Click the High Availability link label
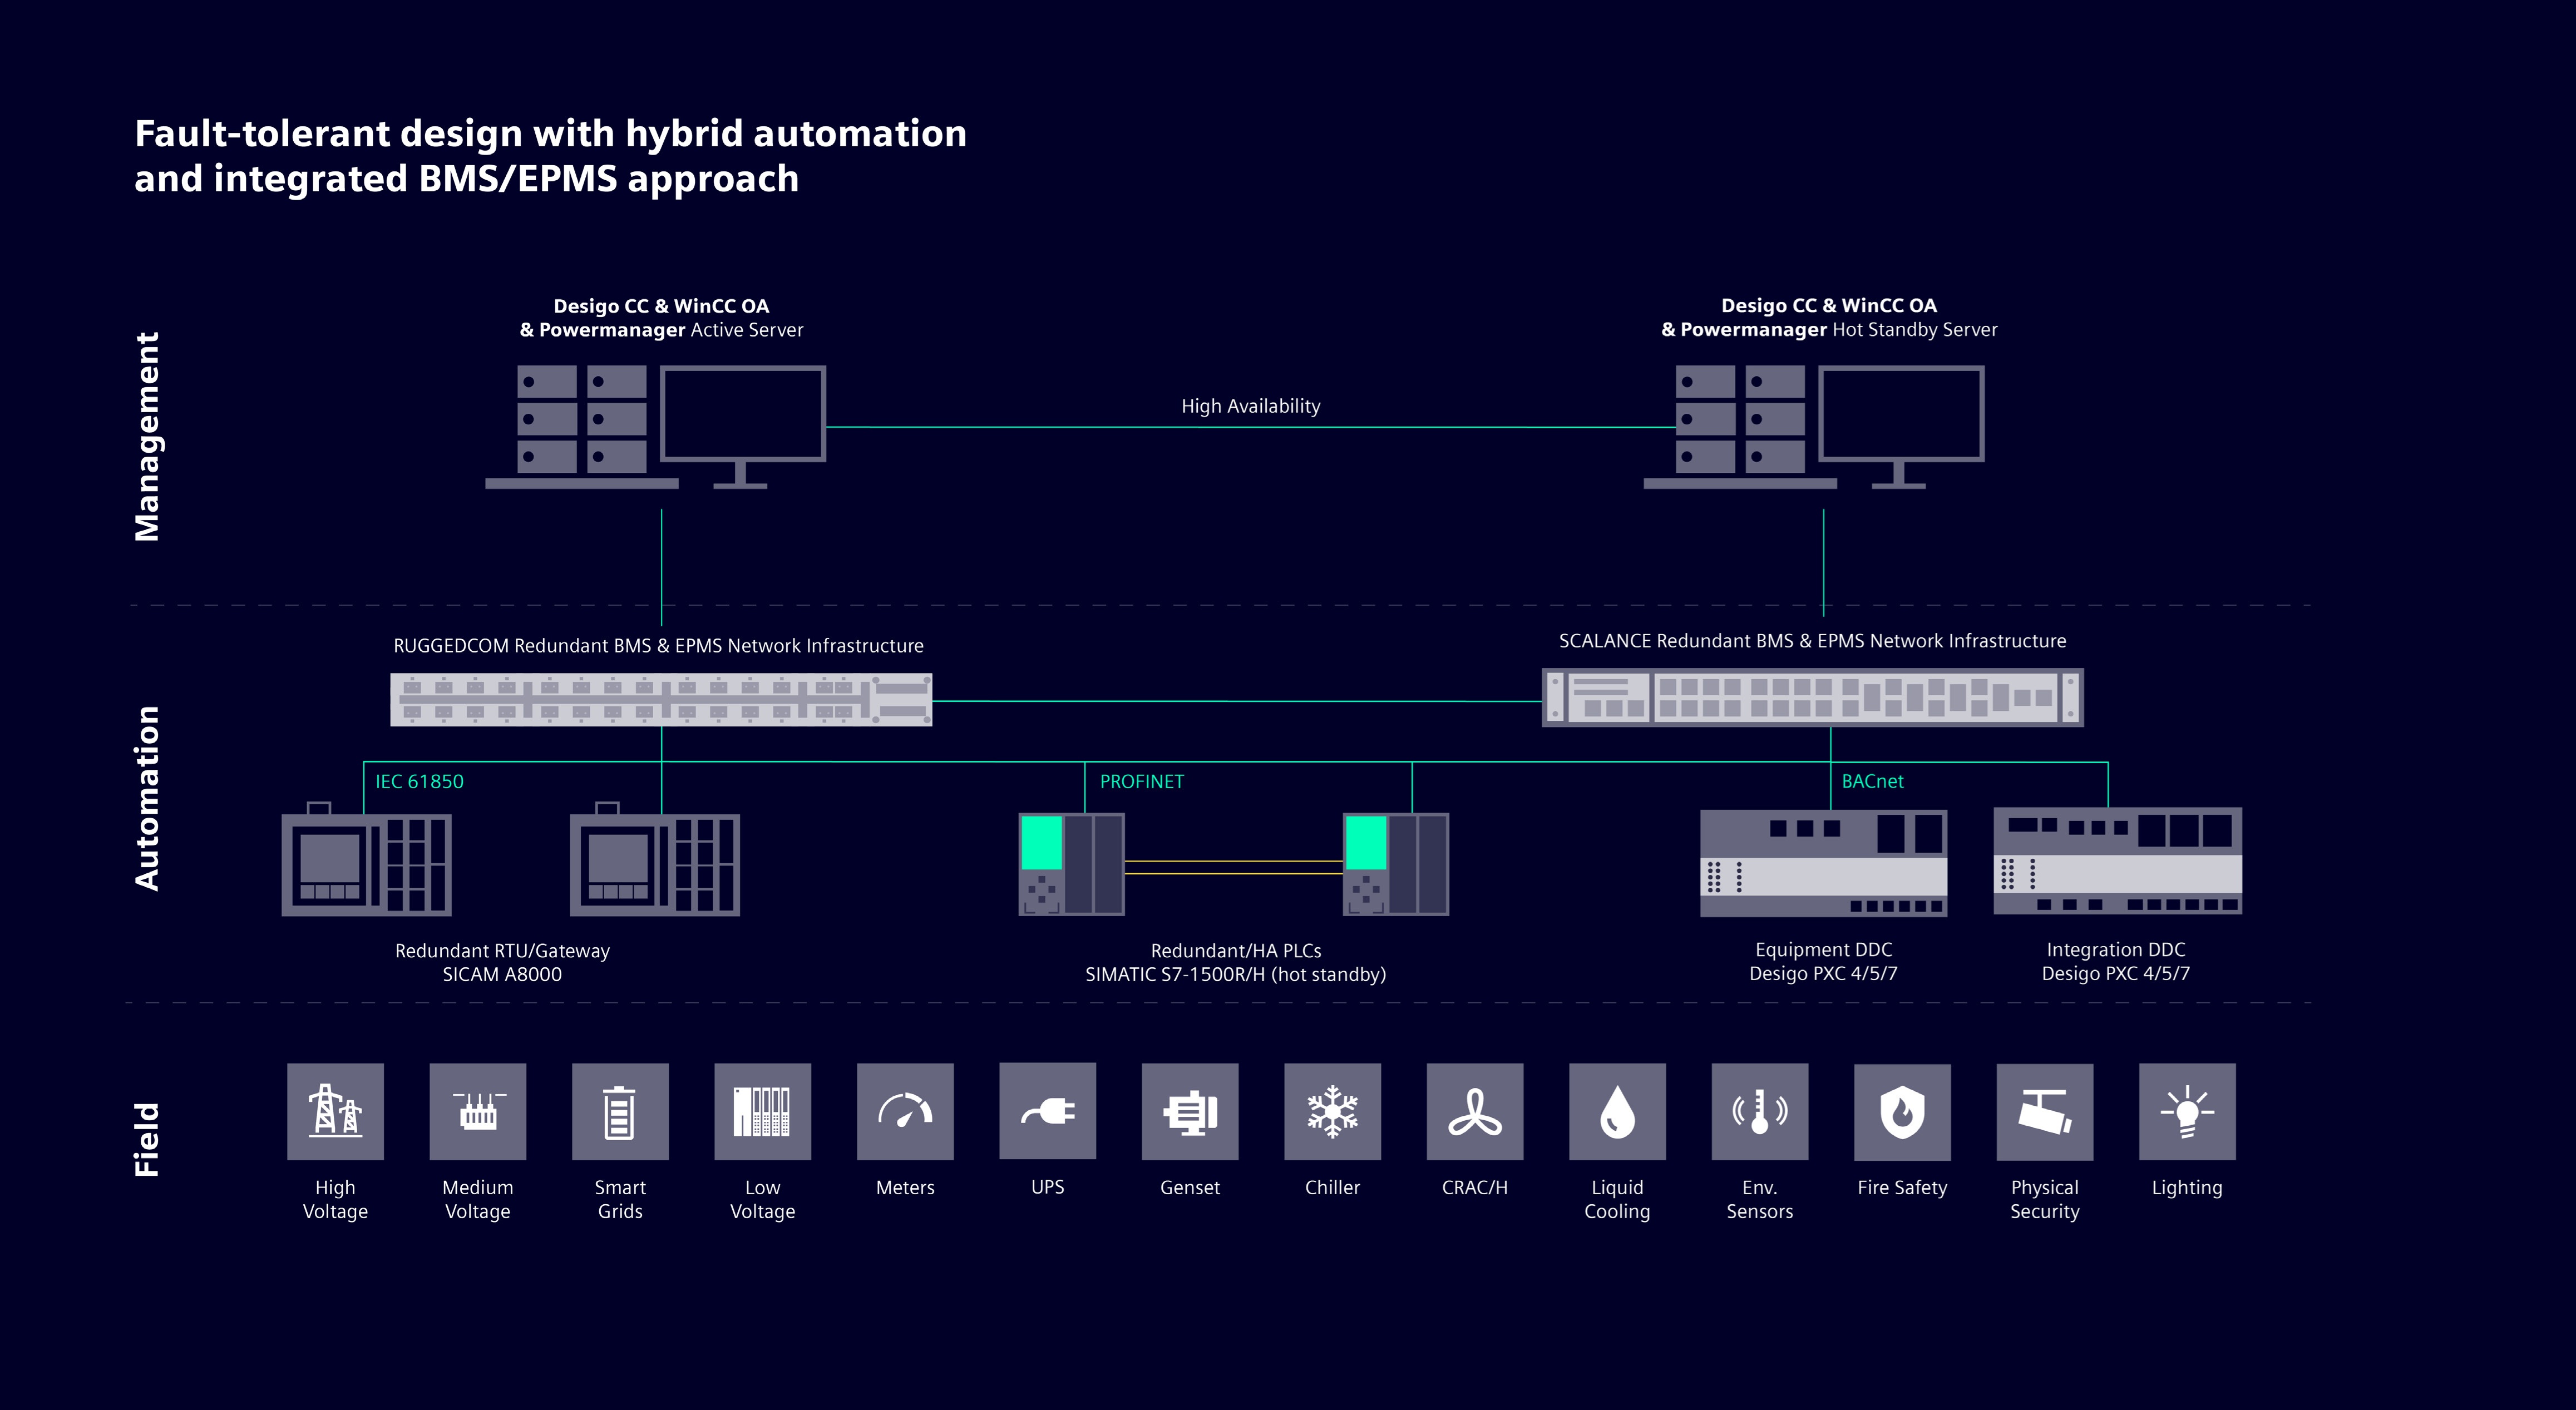2576x1410 pixels. click(1251, 406)
